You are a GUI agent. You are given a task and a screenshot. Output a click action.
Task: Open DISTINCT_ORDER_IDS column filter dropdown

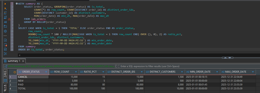[142, 72]
